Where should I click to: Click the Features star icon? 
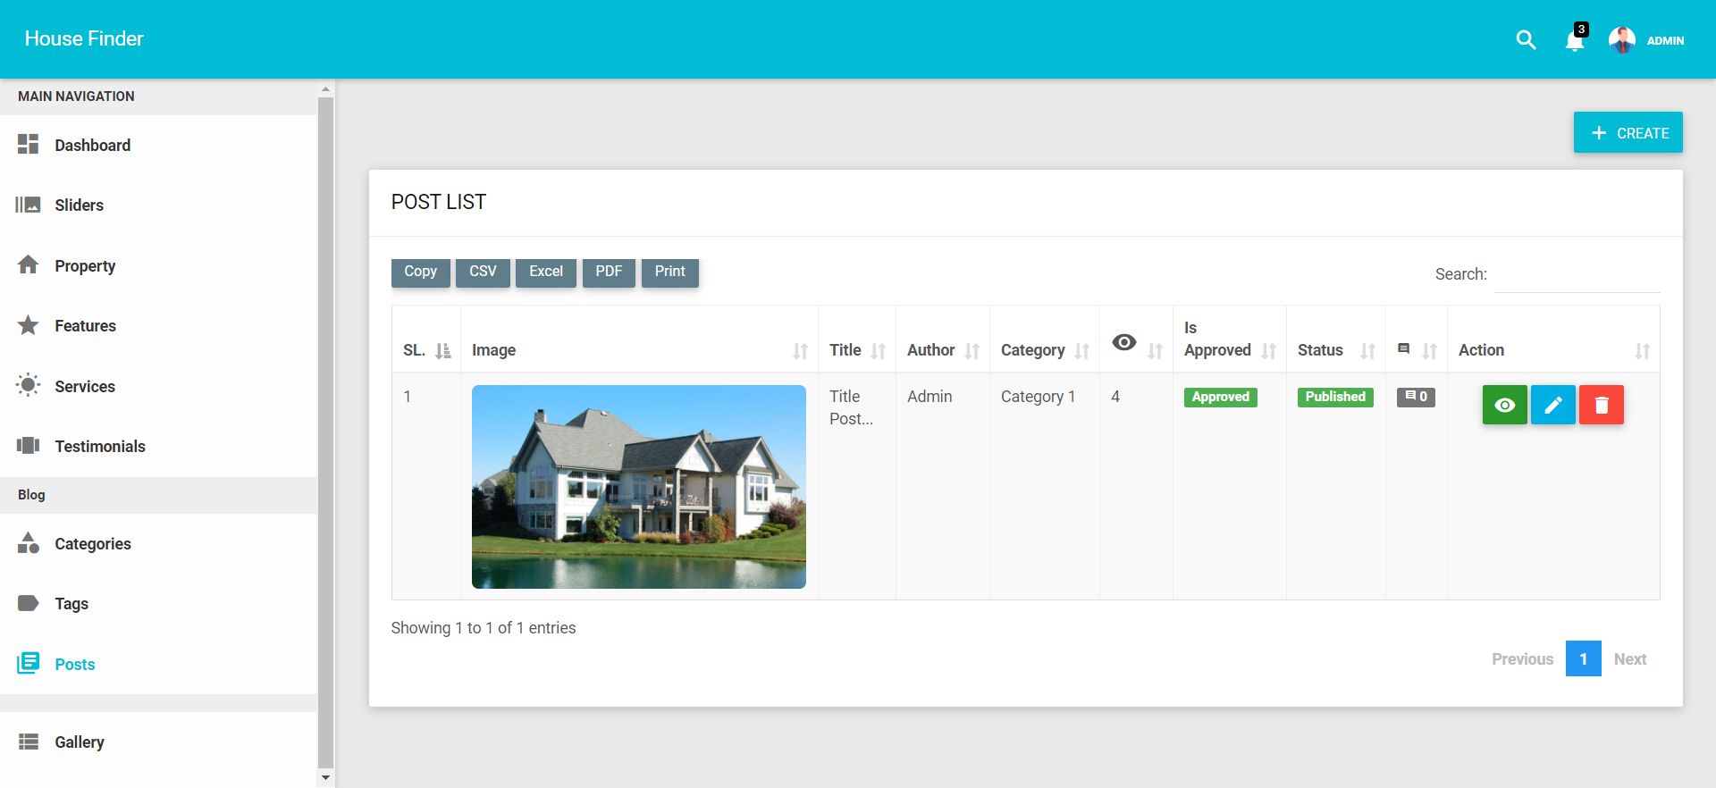pos(28,325)
